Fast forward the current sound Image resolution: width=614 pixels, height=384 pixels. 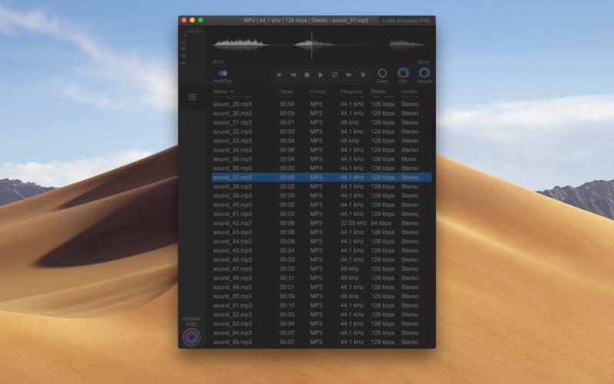[x=349, y=74]
